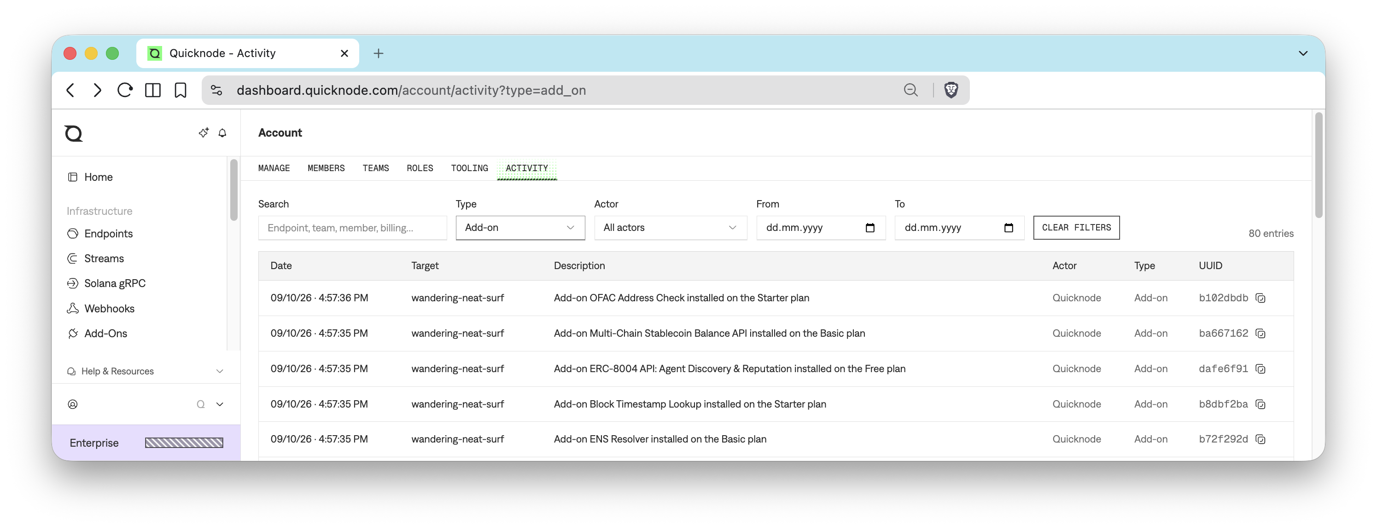Screen dimensions: 1377x529
Task: Expand Help & Resources section
Action: click(146, 372)
